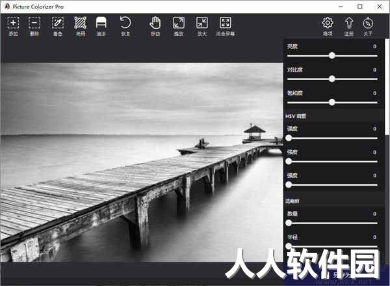390x286 pixels.
Task: Minimize the Picture Colorizer Pro window
Action: coord(341,7)
